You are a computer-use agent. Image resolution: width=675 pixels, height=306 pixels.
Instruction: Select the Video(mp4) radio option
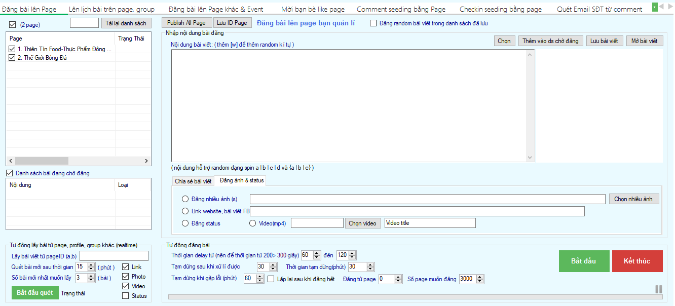tap(252, 223)
